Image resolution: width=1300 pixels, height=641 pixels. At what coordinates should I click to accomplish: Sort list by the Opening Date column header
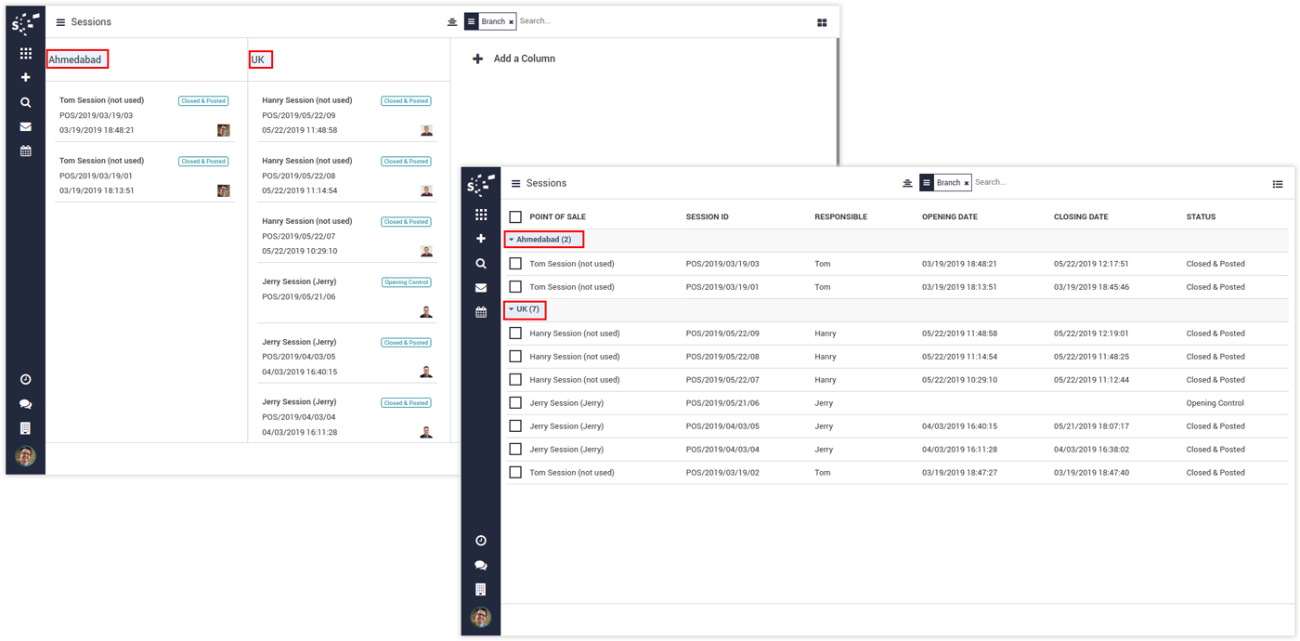(949, 217)
